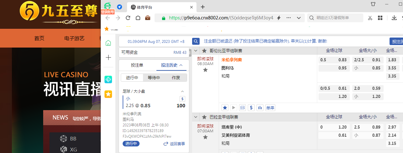Open the address bar three-dots menu
This screenshot has height=153, width=403.
click(289, 18)
